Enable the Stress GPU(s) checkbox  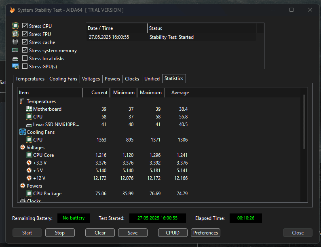tap(25, 66)
